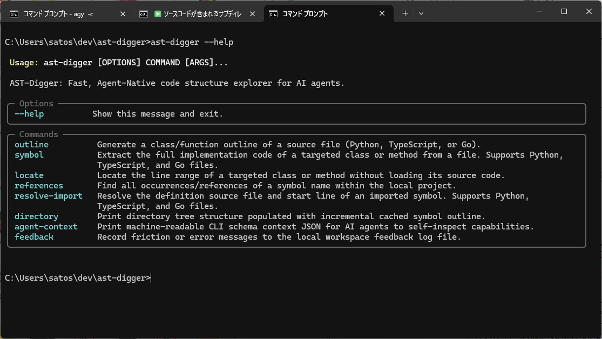Click the 'Commands' section heading

[39, 134]
